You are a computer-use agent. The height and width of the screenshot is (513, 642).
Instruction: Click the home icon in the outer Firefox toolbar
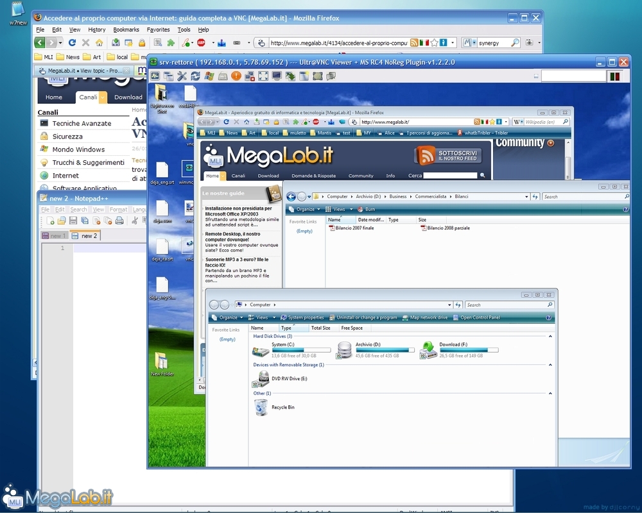point(99,42)
